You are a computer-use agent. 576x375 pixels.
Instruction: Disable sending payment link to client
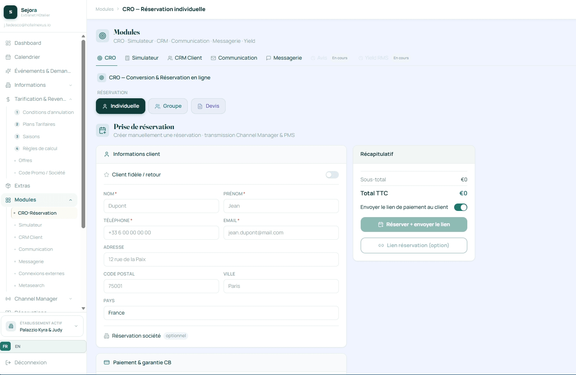pyautogui.click(x=460, y=207)
